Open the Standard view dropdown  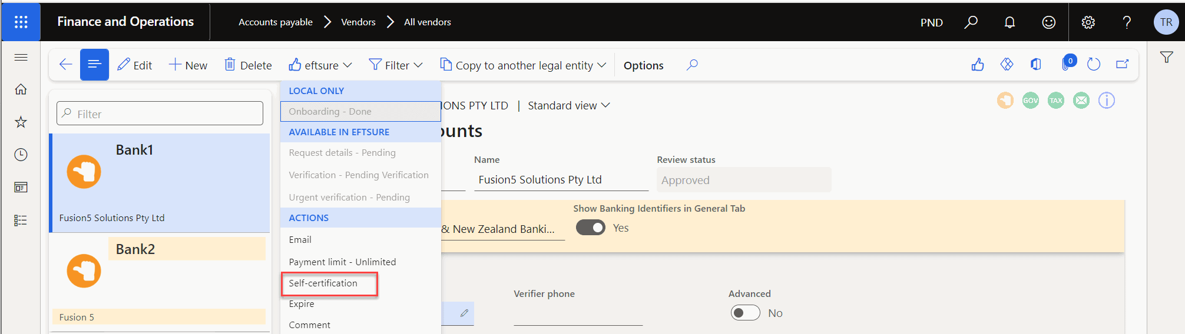pos(569,105)
